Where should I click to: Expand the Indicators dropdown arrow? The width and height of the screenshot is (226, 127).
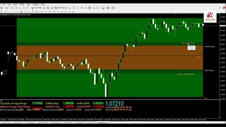click(x=105, y=8)
